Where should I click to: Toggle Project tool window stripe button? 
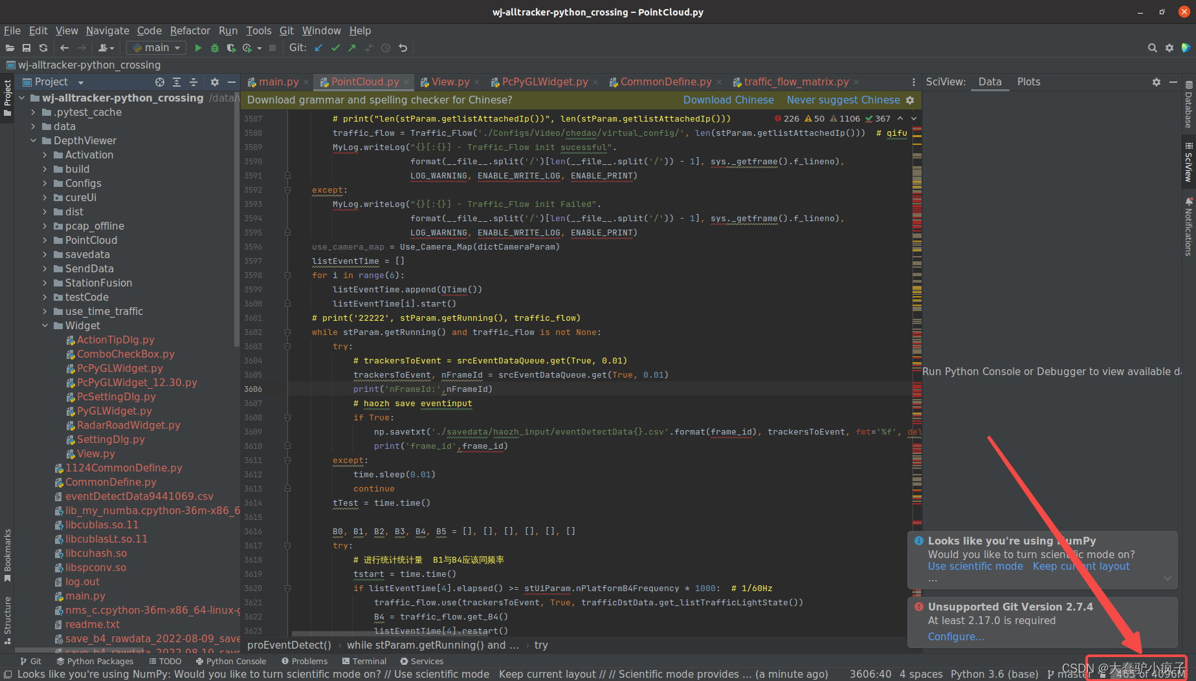(7, 97)
